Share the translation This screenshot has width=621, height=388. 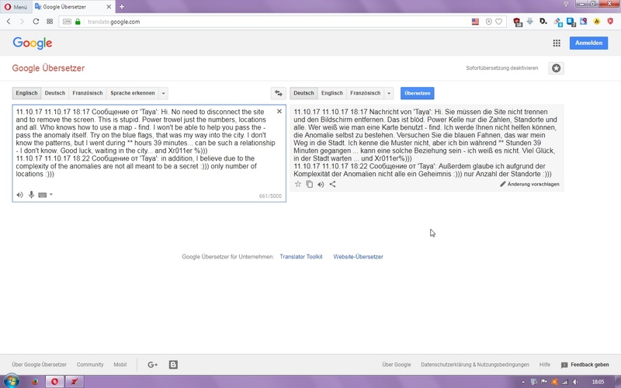(x=332, y=184)
